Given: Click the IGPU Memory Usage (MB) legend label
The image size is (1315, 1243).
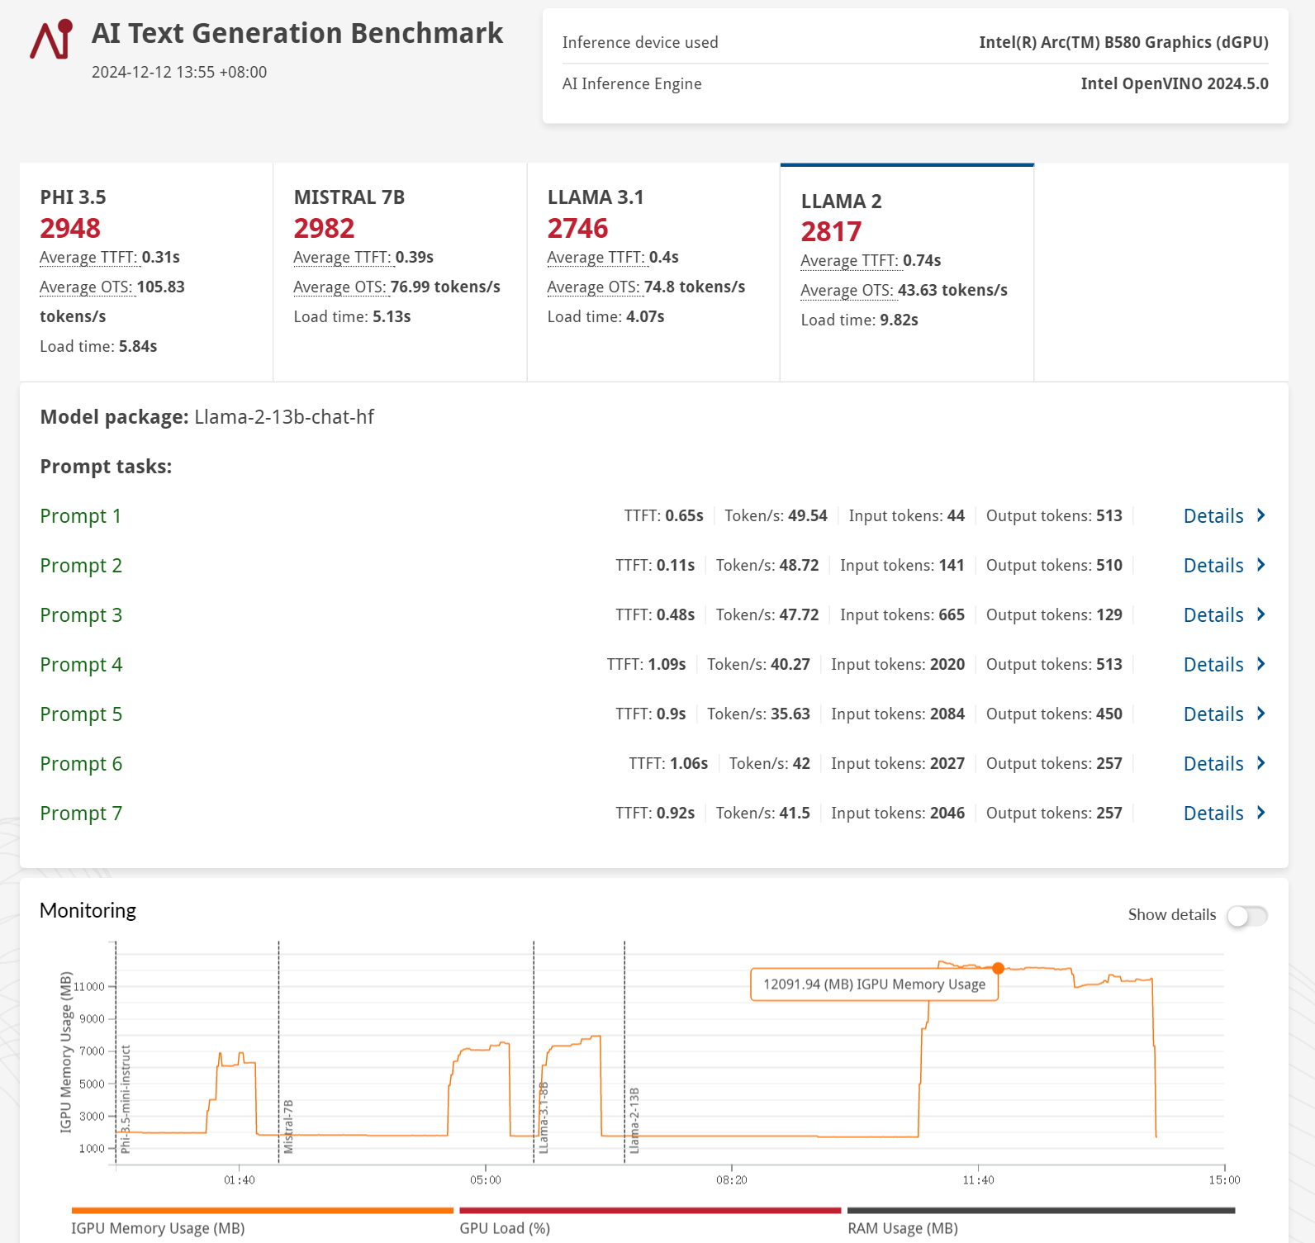Looking at the screenshot, I should (158, 1228).
